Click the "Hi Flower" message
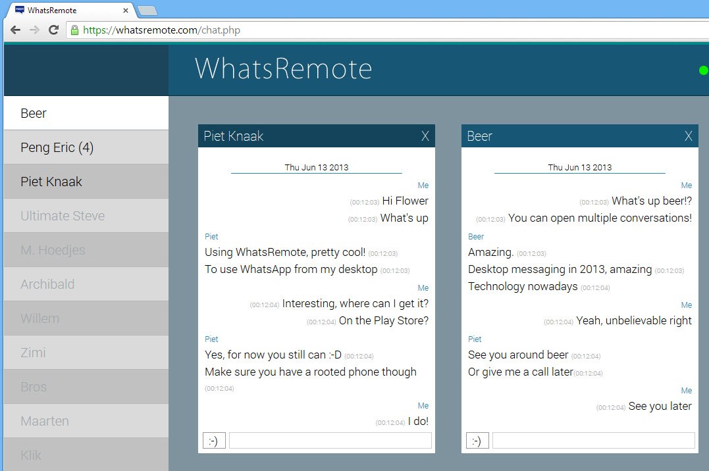The height and width of the screenshot is (471, 709). 405,201
